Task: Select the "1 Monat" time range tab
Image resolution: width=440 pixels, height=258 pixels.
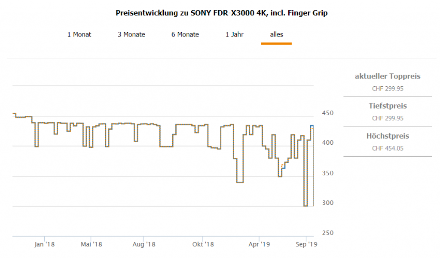Action: coord(79,34)
